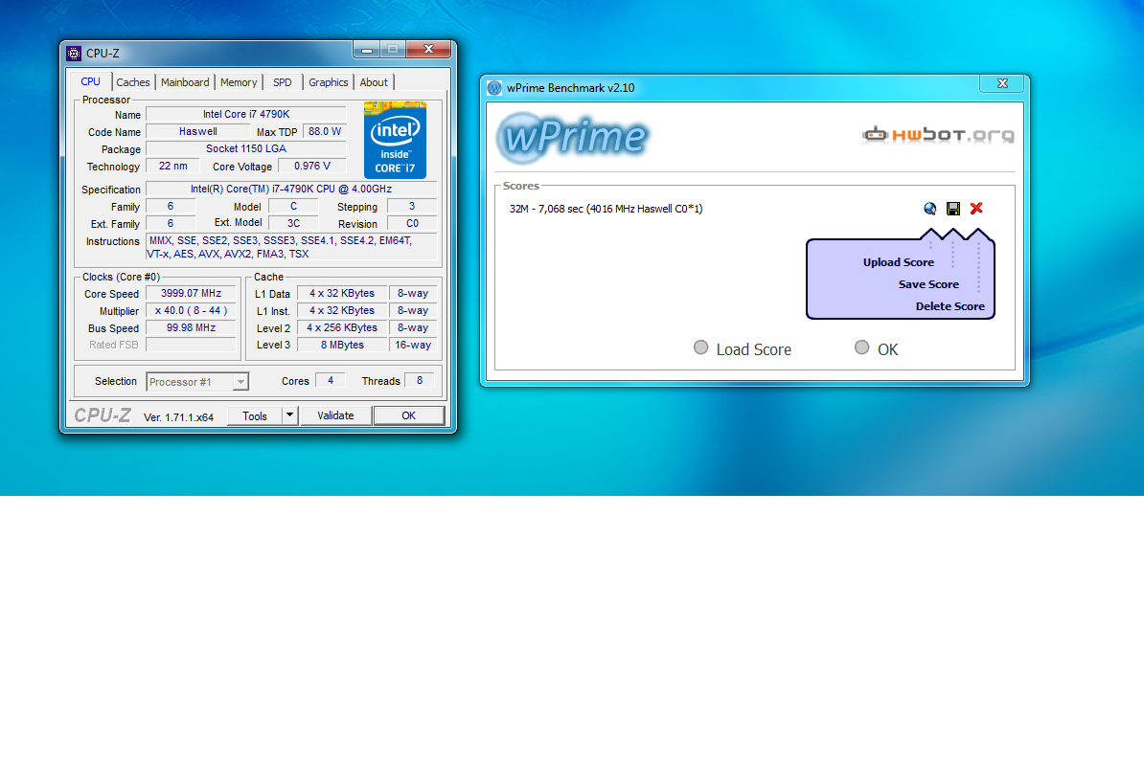
Task: Open the About tab
Action: [374, 82]
